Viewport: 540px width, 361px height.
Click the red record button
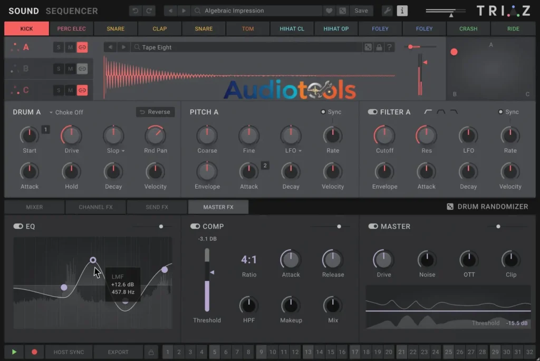(34, 352)
